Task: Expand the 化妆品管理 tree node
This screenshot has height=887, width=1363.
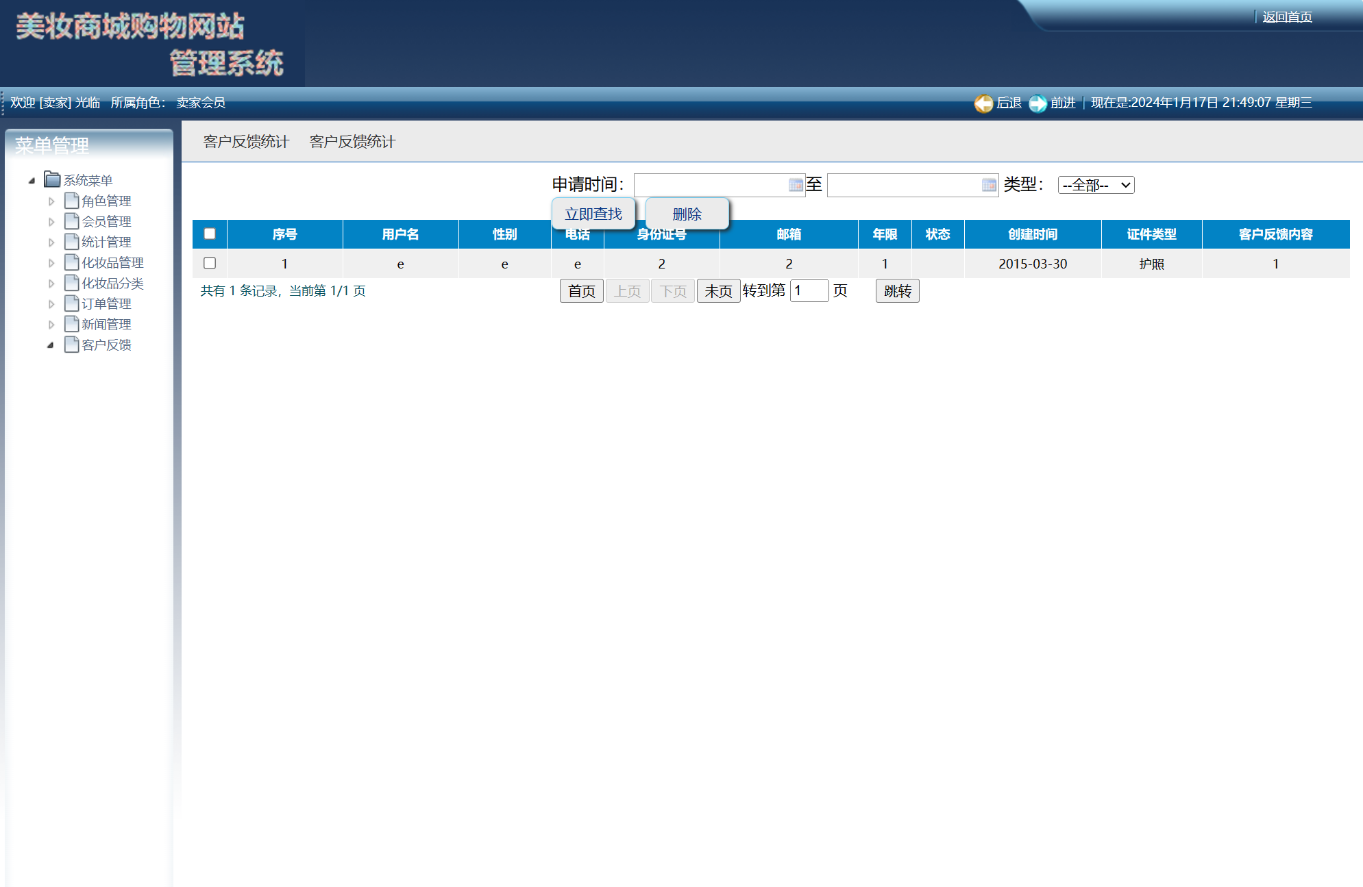Action: tap(51, 262)
